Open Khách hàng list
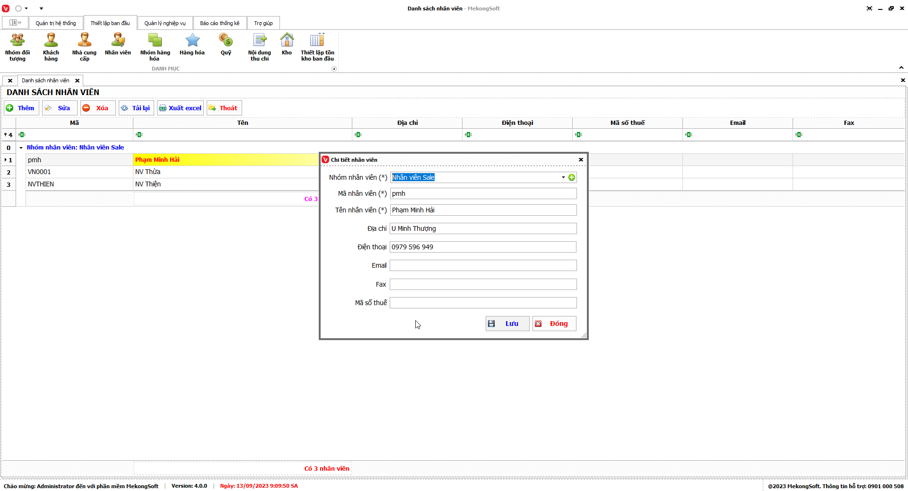The height and width of the screenshot is (491, 908). point(51,47)
